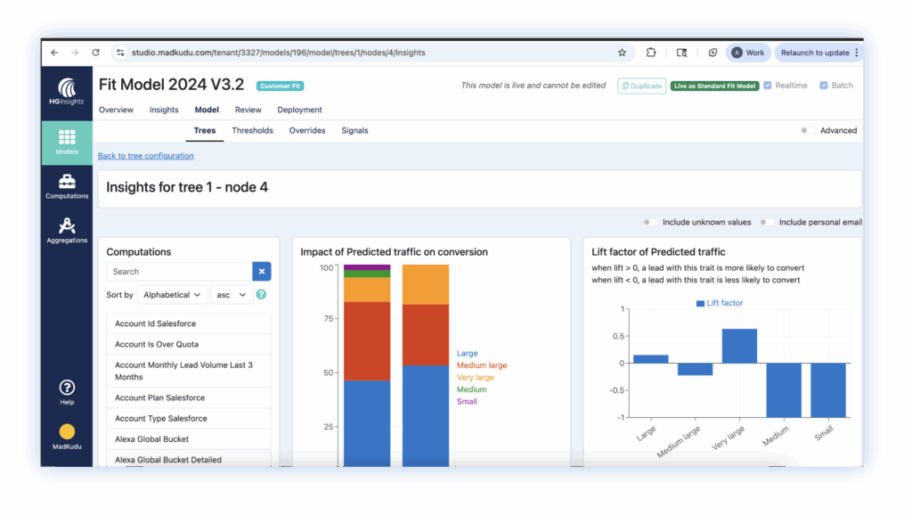Open the Aggregations sidebar icon
Screen dimensions: 912x516
[x=67, y=231]
